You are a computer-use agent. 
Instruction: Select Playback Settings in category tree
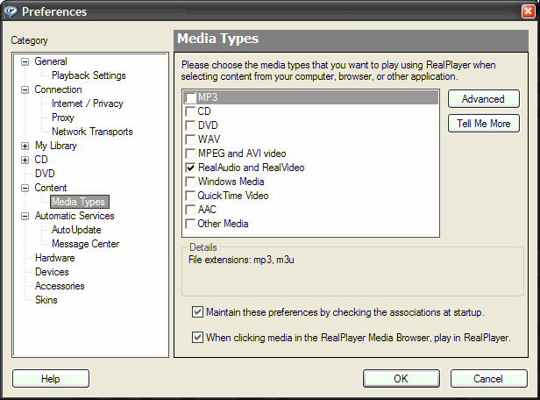pyautogui.click(x=89, y=75)
